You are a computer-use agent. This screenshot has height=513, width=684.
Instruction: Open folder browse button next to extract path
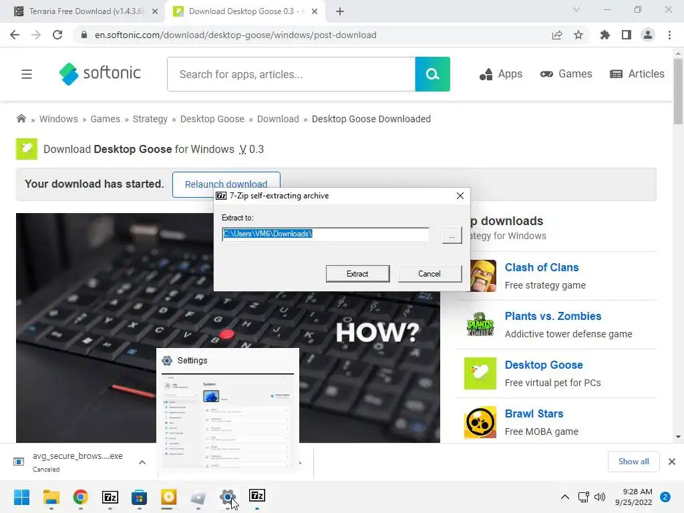coord(452,235)
